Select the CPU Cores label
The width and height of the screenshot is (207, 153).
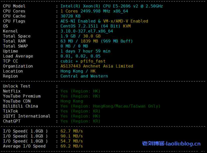[14, 11]
